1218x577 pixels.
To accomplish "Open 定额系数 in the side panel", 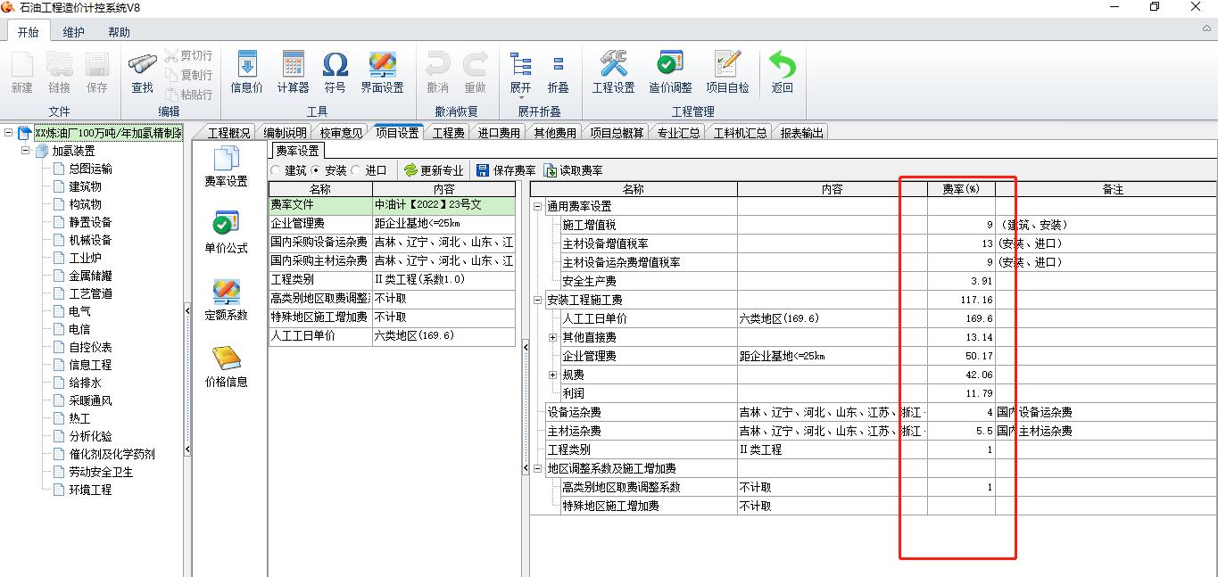I will [226, 300].
